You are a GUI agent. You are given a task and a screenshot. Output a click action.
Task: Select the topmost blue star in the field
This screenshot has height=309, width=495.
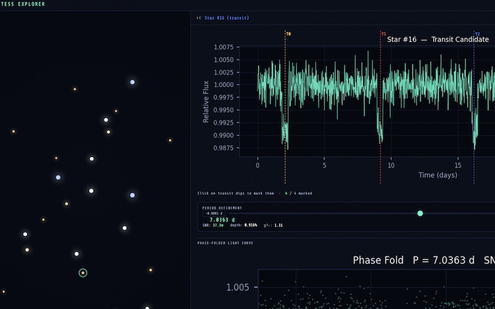pos(132,82)
